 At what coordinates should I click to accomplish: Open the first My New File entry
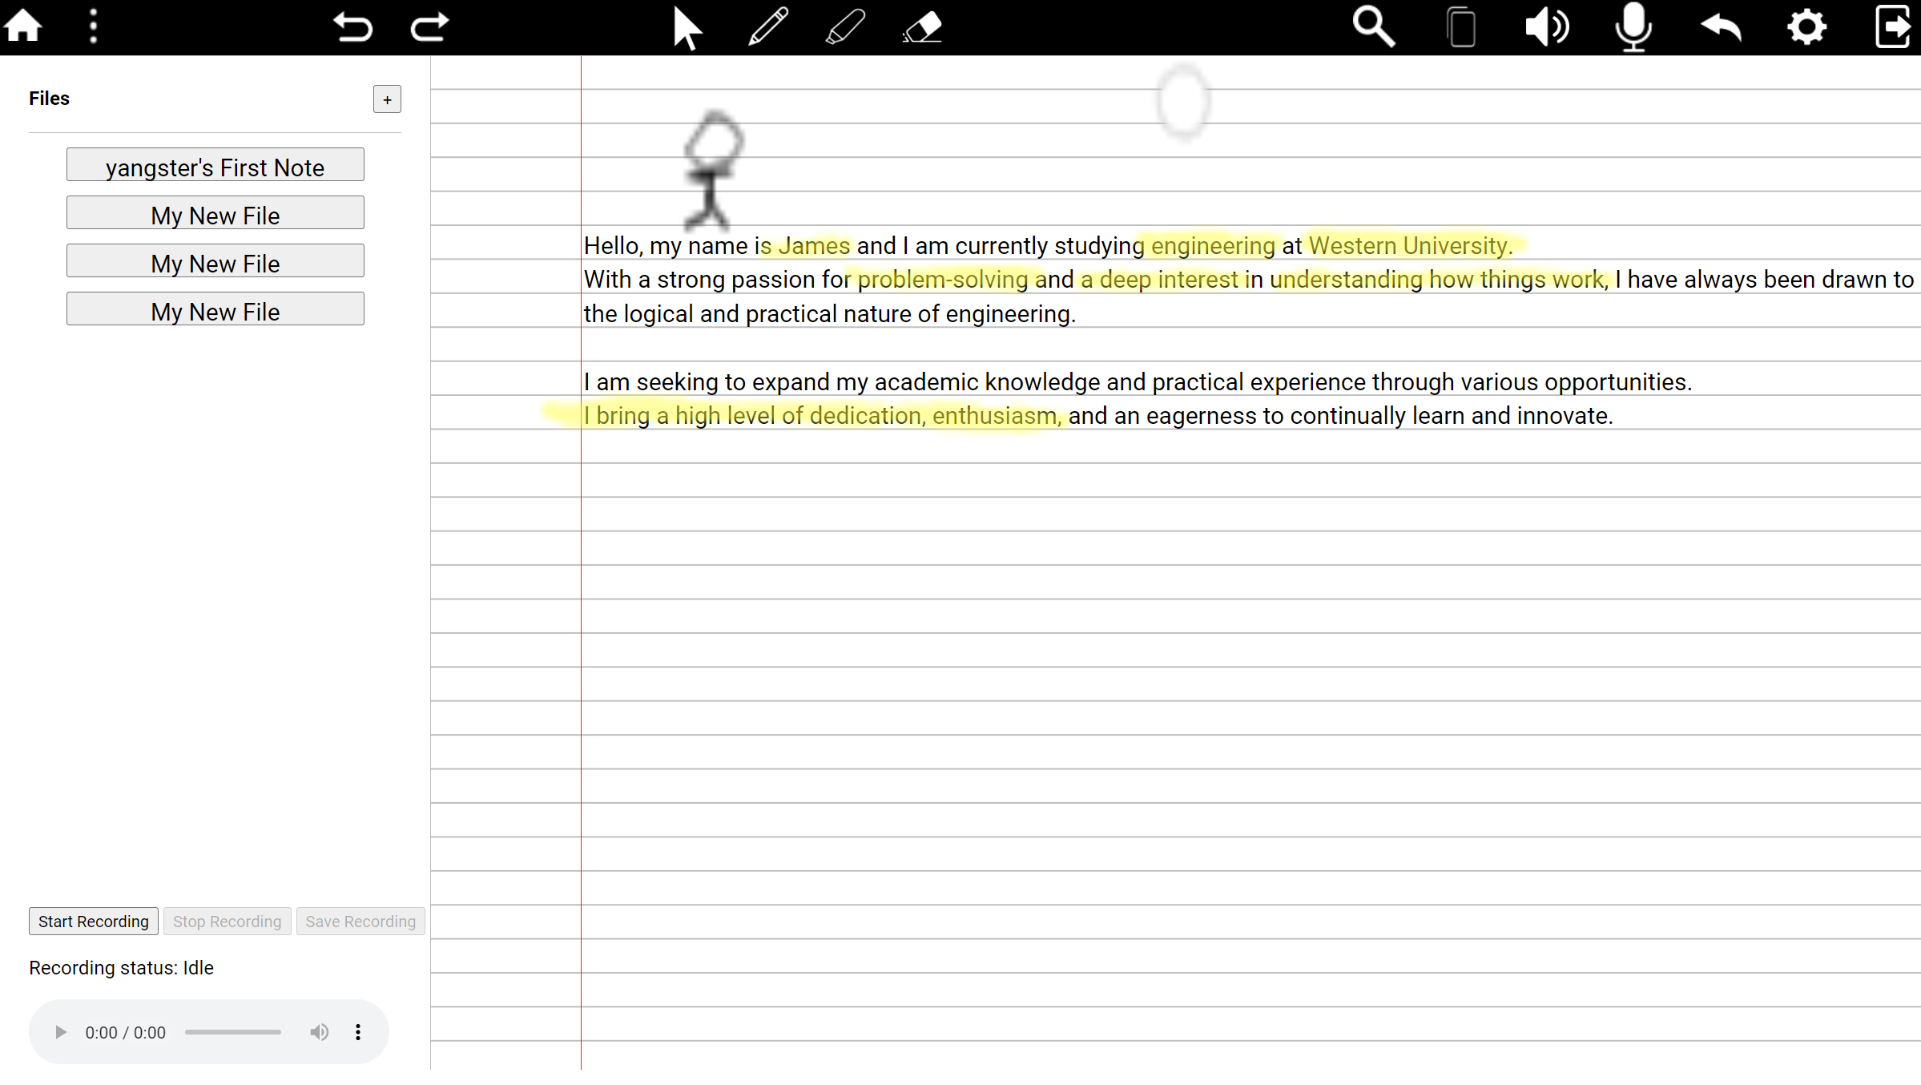pyautogui.click(x=215, y=214)
